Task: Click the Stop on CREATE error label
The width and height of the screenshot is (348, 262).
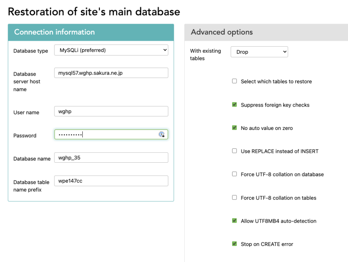Action: (267, 244)
